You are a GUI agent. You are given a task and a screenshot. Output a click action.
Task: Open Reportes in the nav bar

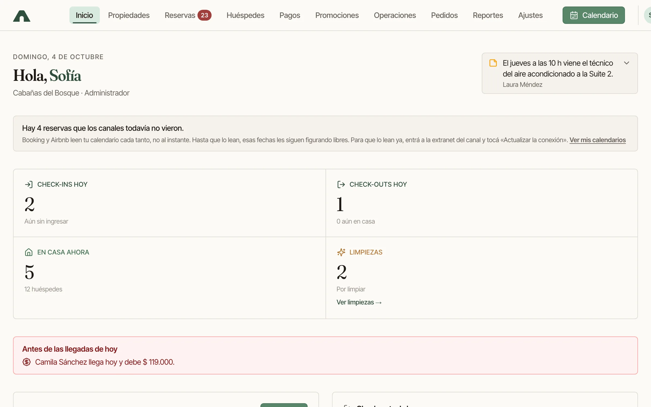(488, 15)
